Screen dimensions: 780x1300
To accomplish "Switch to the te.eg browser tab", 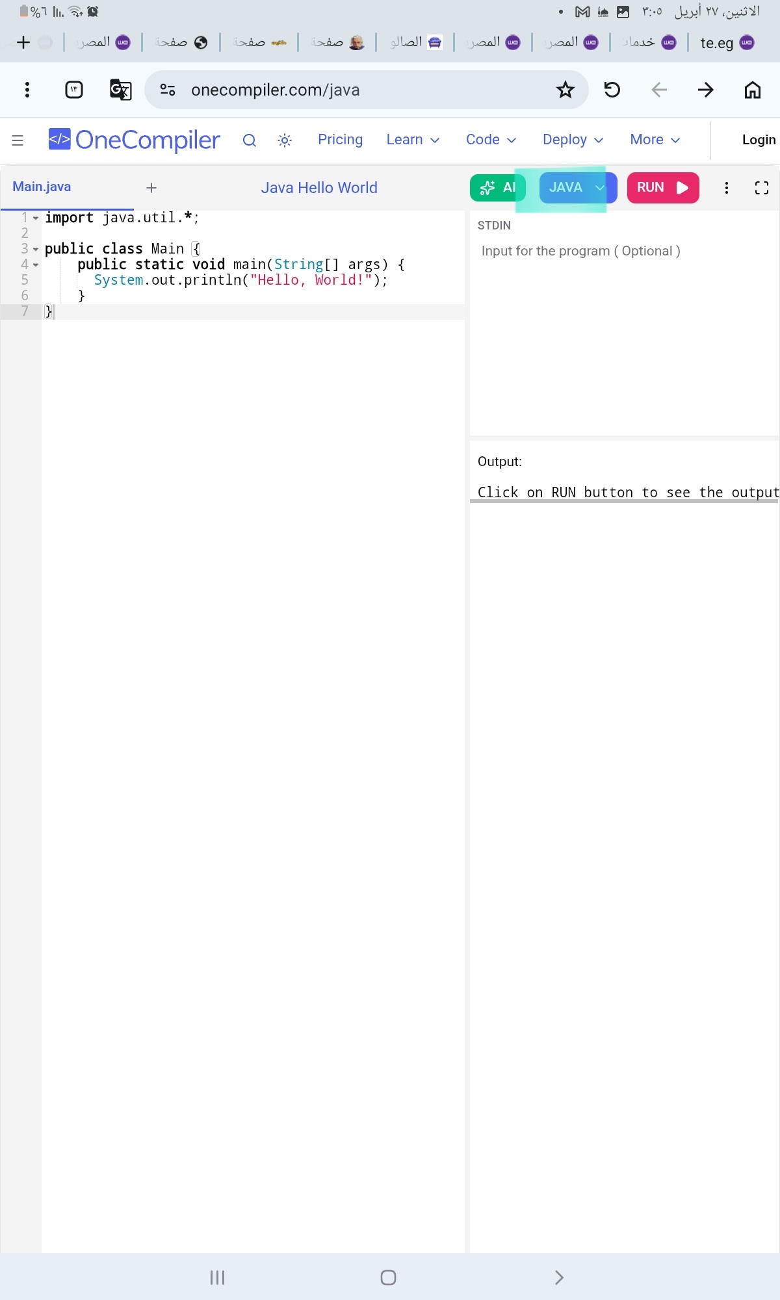I will pyautogui.click(x=727, y=43).
